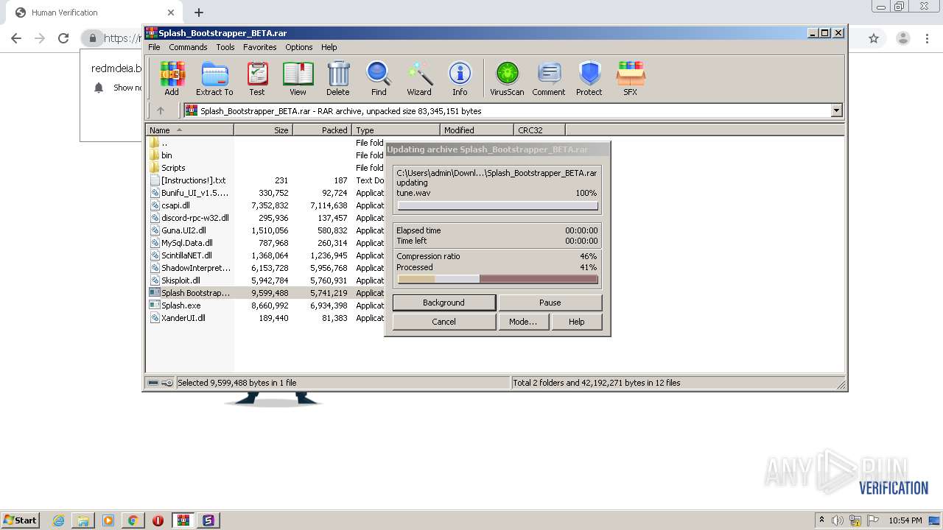
Task: Click the total Processed progress bar
Action: (x=497, y=279)
